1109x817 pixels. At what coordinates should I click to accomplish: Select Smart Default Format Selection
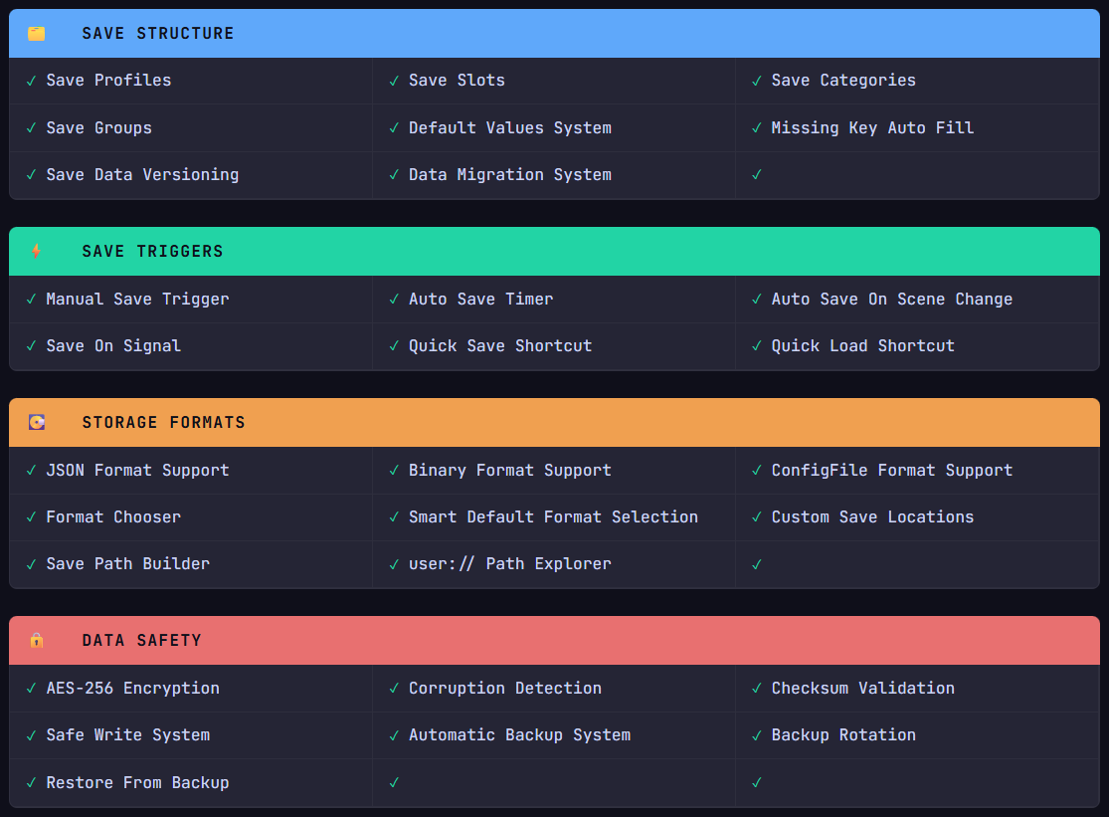[553, 517]
